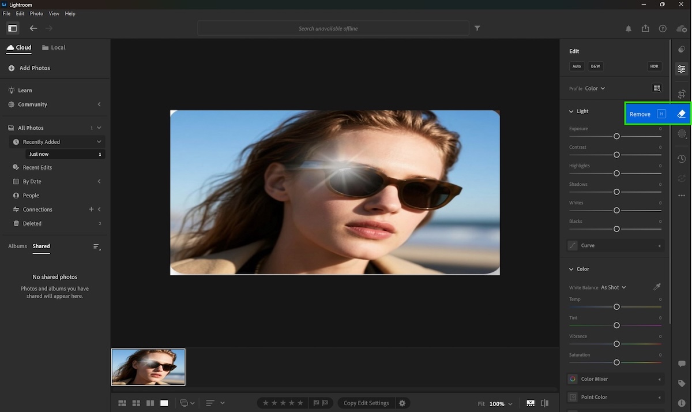The width and height of the screenshot is (692, 412).
Task: Switch to detail single-photo view
Action: [164, 403]
